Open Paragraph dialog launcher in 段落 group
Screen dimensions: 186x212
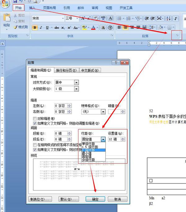(177, 35)
